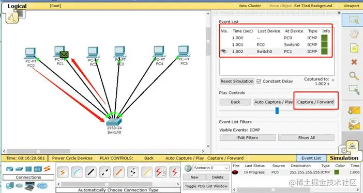The height and width of the screenshot is (193, 363).
Task: Switch to the Logical workspace tab
Action: coord(17,6)
